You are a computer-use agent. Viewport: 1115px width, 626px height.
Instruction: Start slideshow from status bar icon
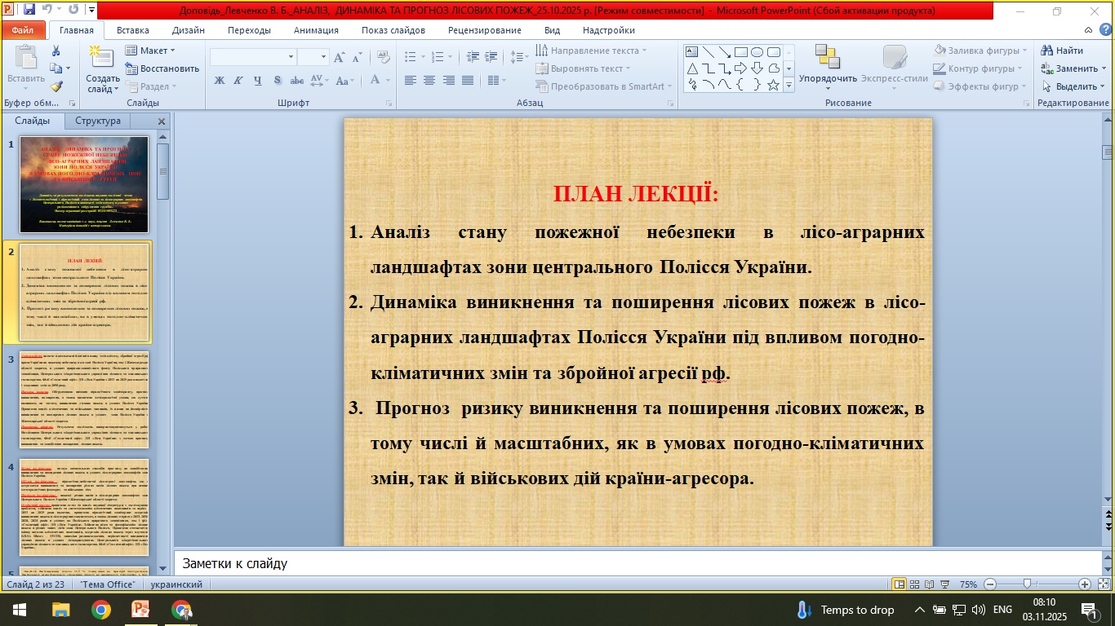(945, 584)
